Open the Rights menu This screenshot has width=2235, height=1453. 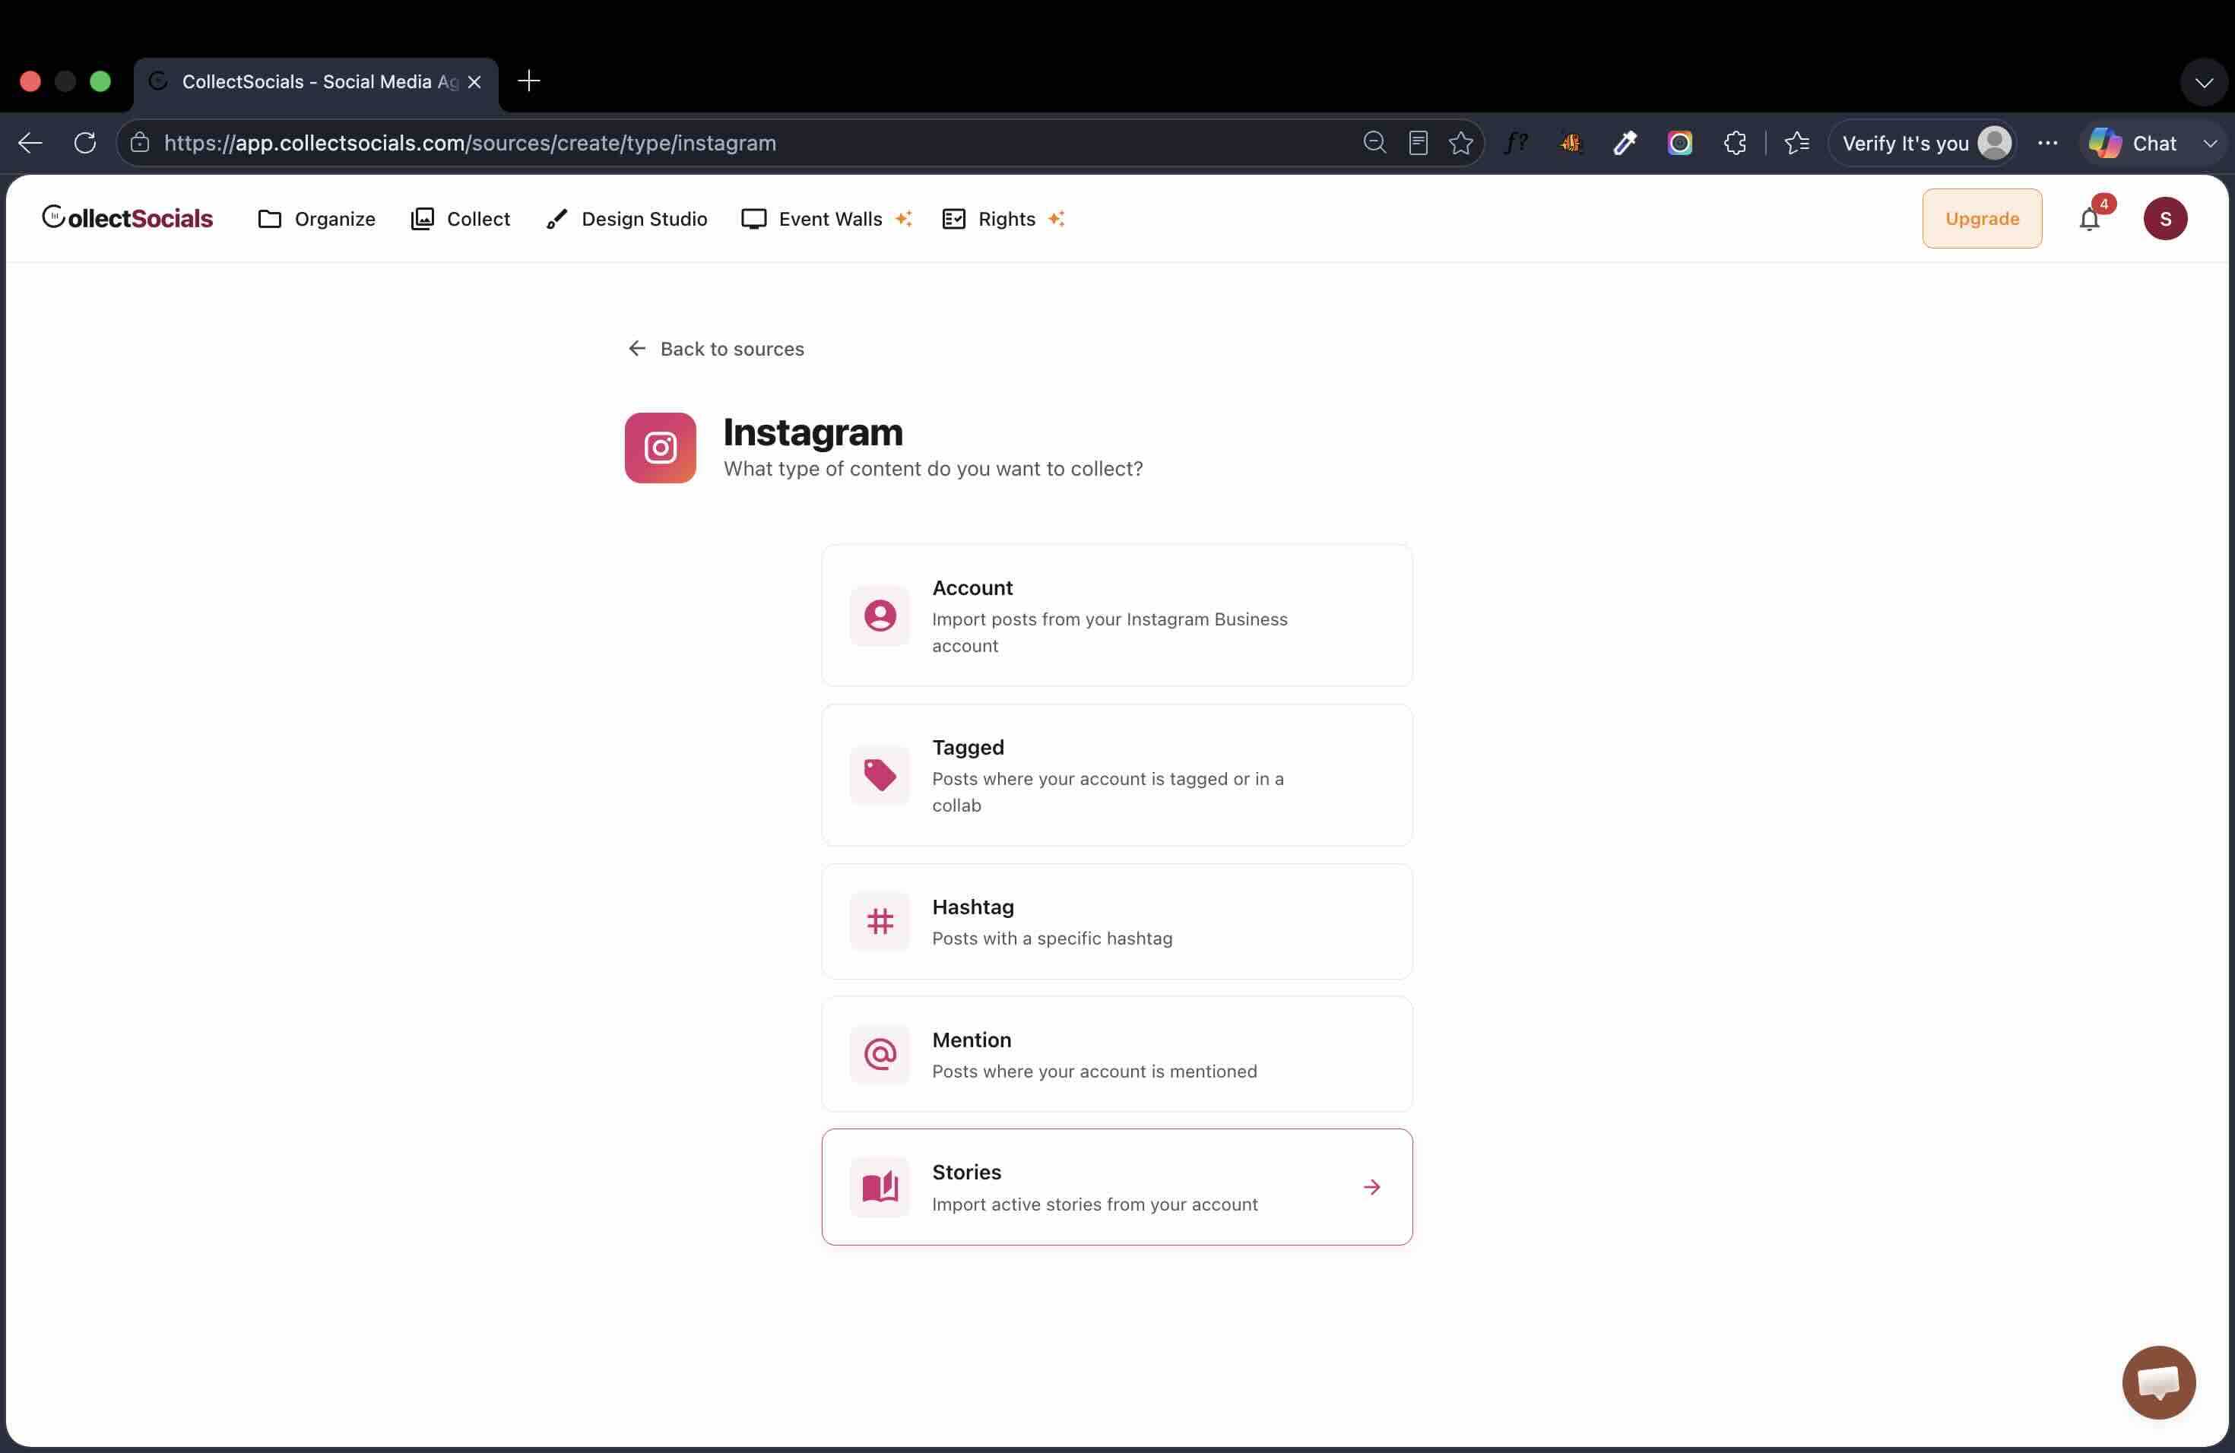1003,219
